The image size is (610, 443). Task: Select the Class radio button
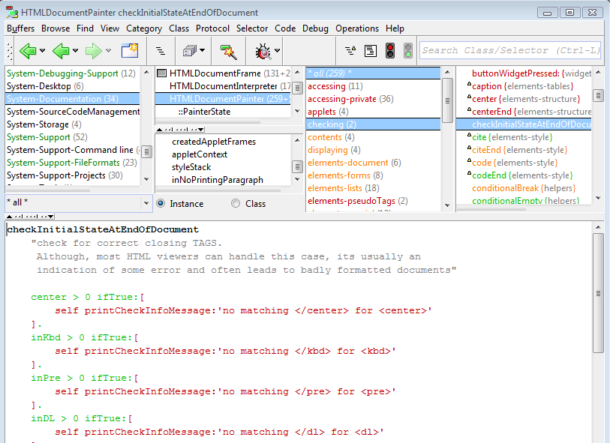click(236, 204)
